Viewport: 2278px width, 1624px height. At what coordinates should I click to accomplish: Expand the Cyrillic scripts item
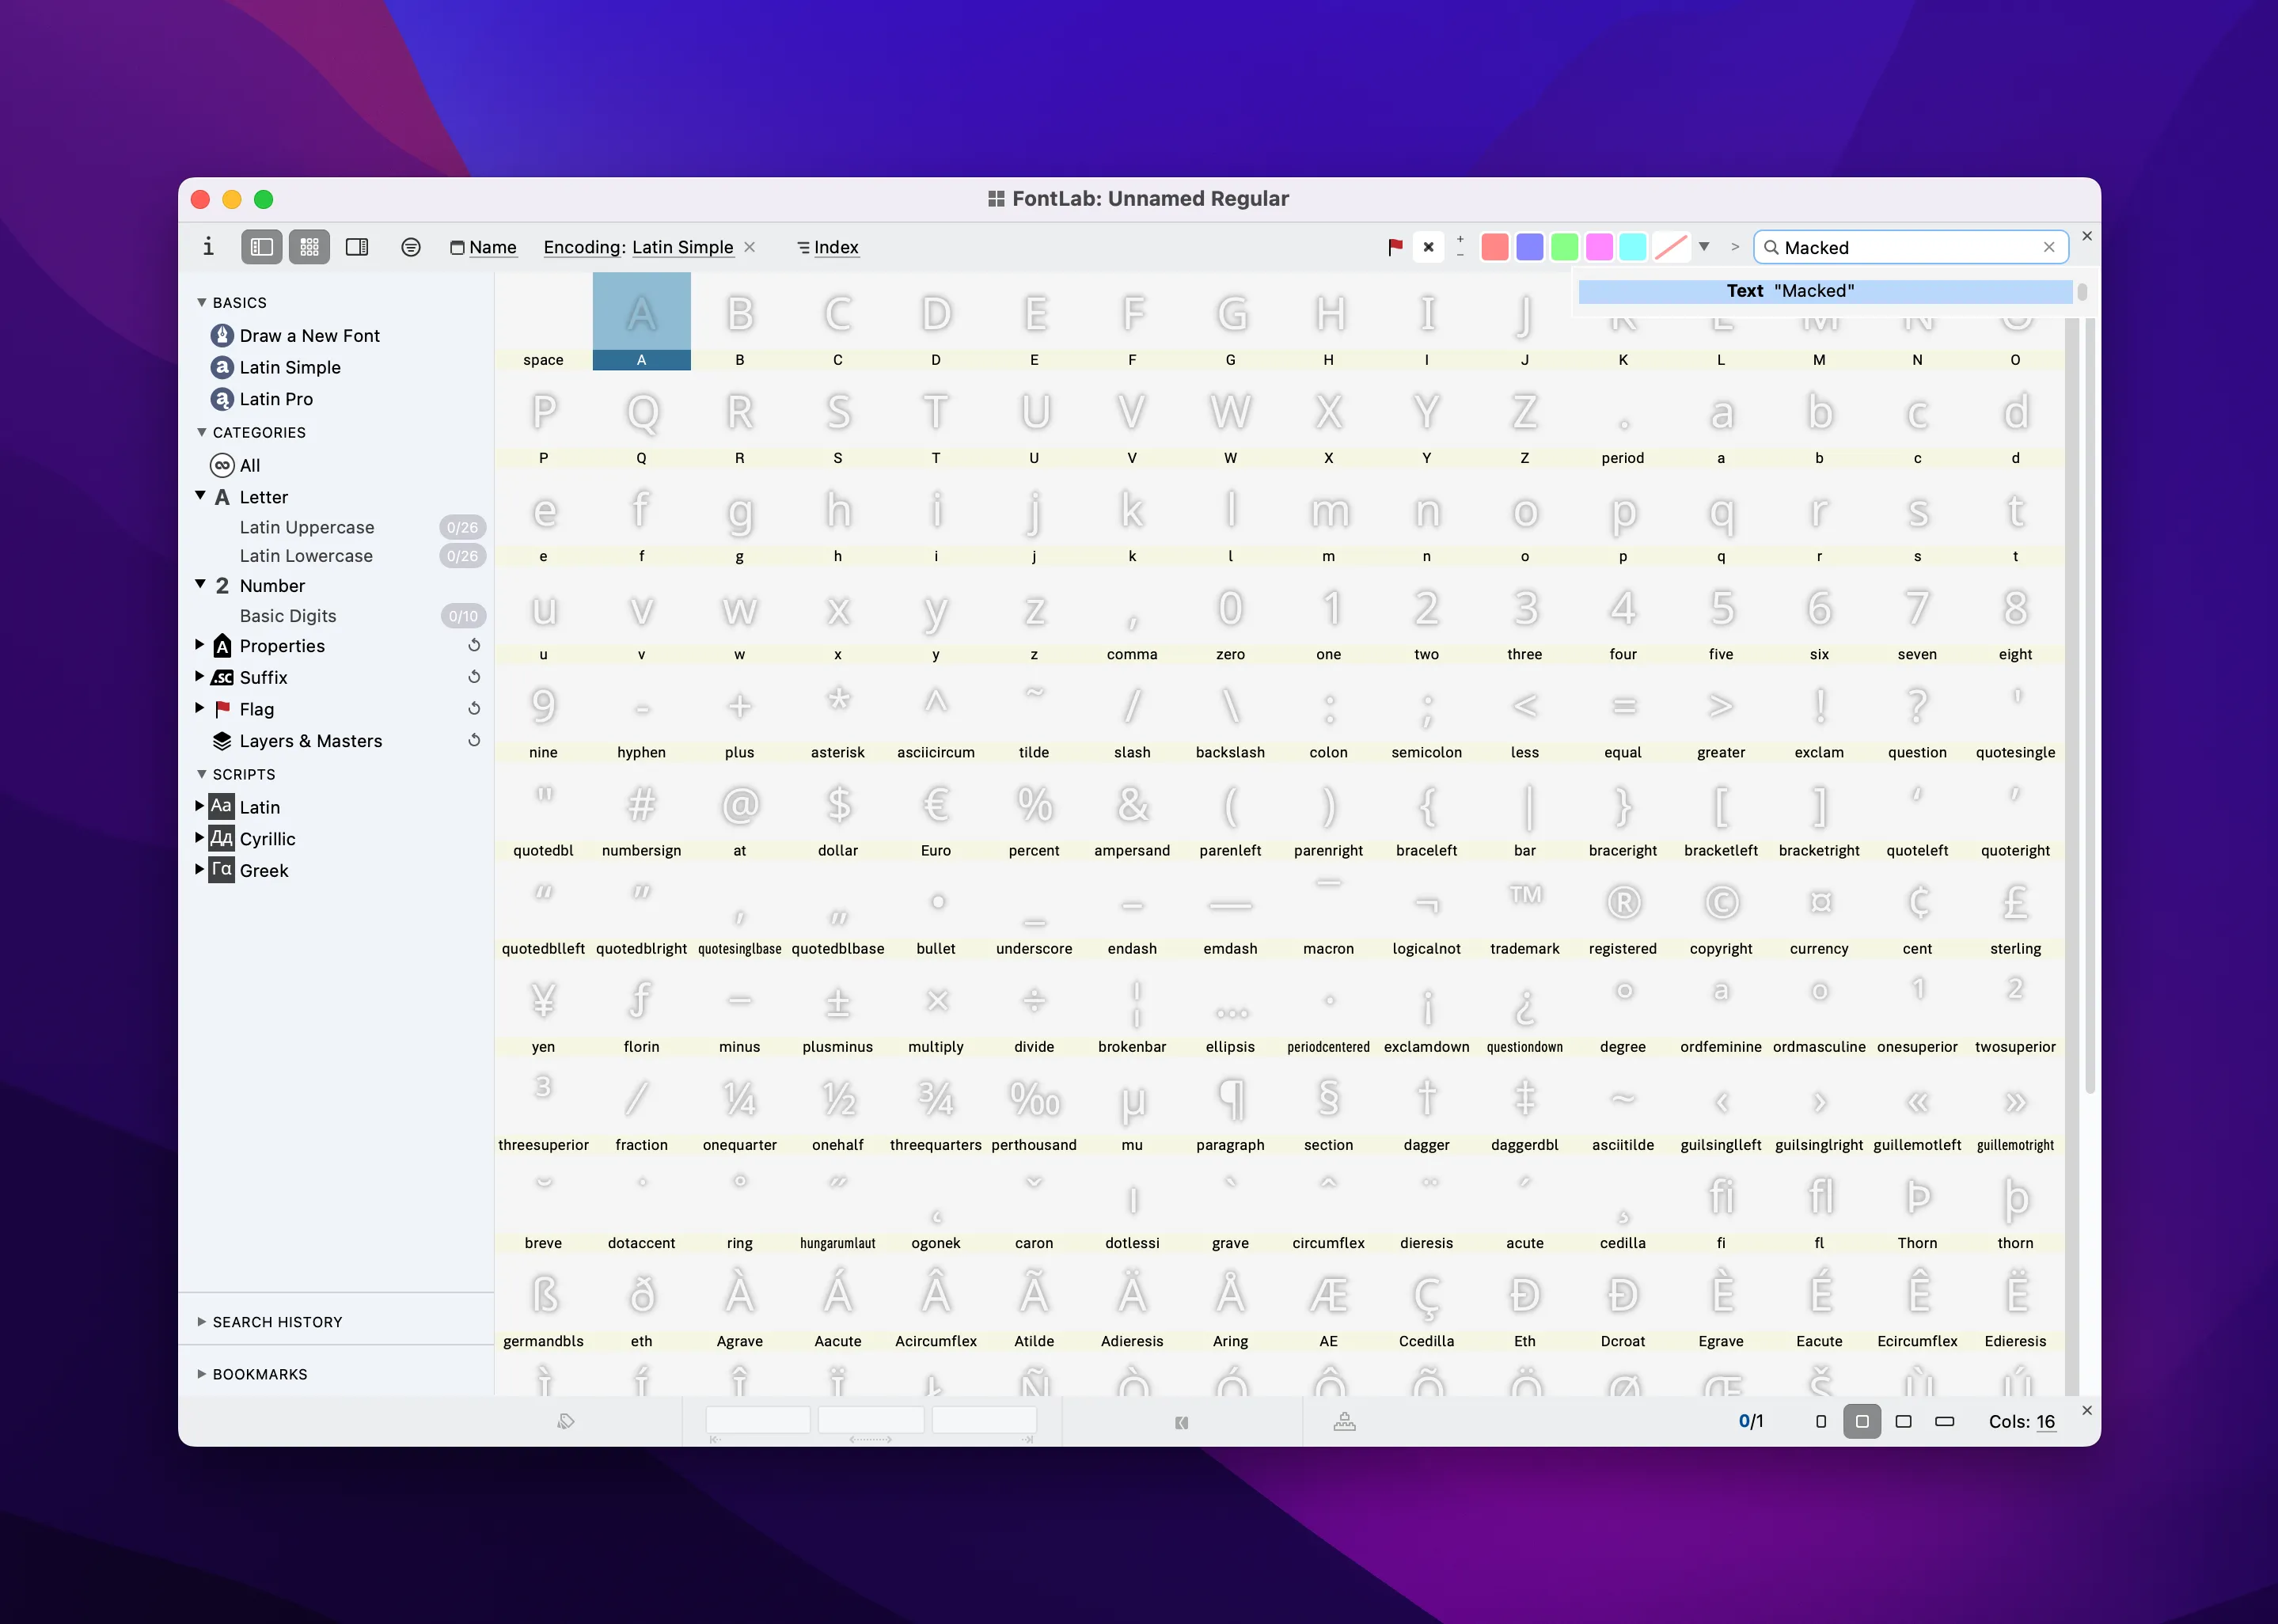pos(200,838)
